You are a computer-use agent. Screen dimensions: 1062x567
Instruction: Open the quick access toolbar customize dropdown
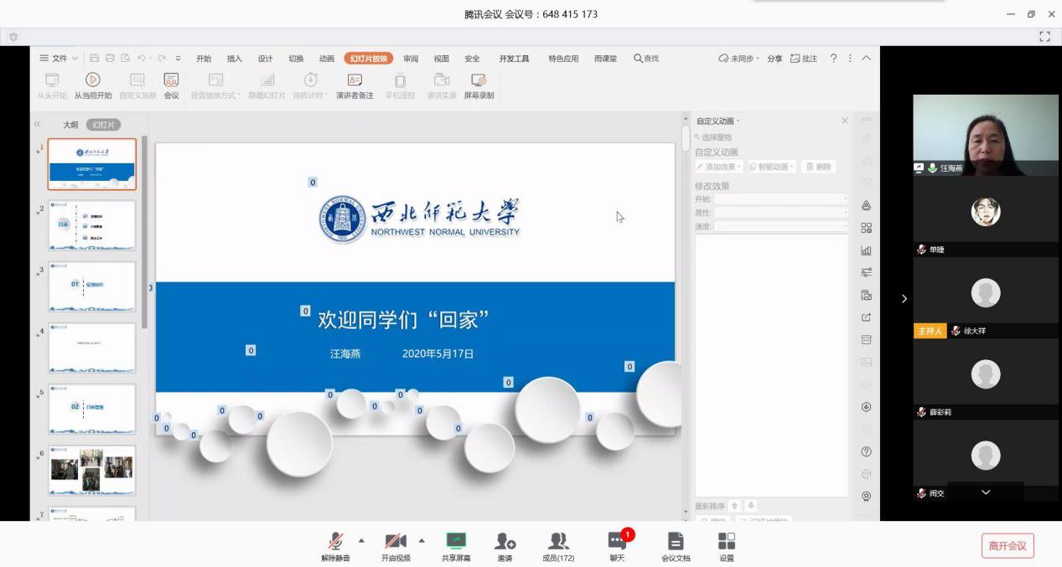tap(178, 59)
